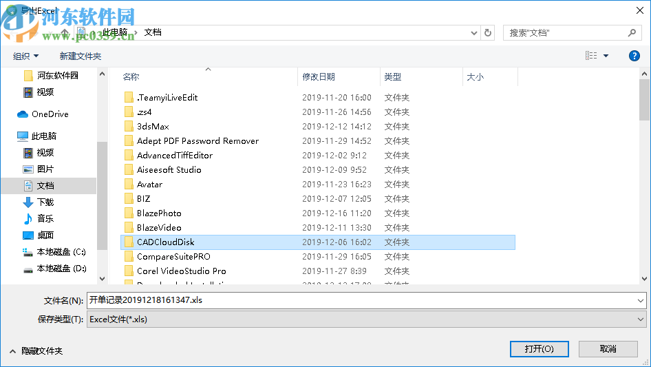Click the 河东软件园 folder icon in sidebar
Image resolution: width=651 pixels, height=367 pixels.
(x=28, y=75)
